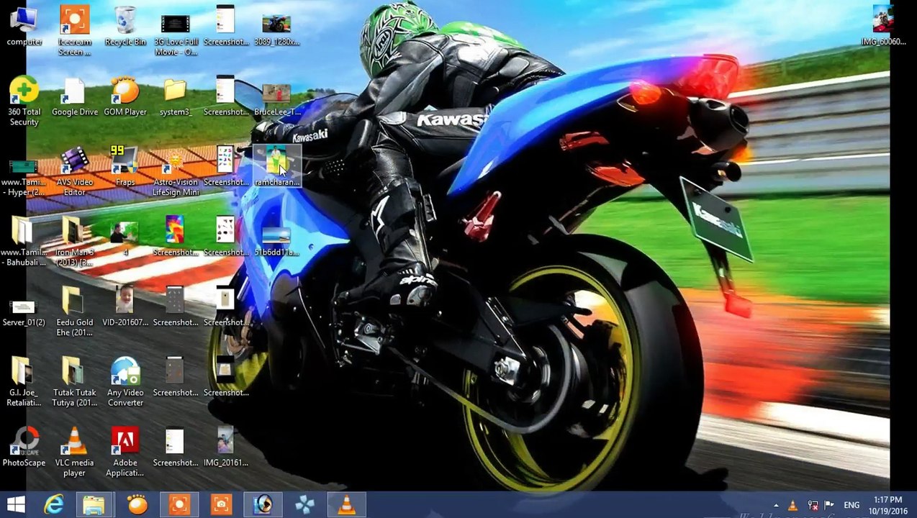Select the ramcharan image file
Screen dimensions: 917x518
click(x=276, y=166)
